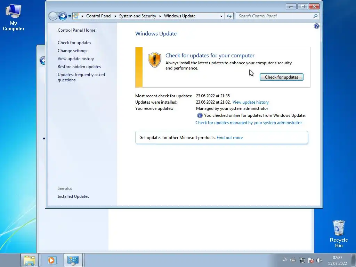Click 'Managed by your system administrator' text
This screenshot has width=356, height=267.
click(232, 108)
